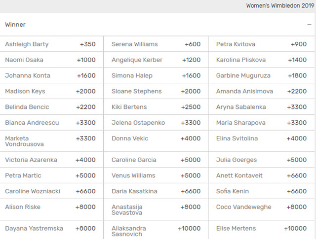
Task: Pick Serena Williams +600 to win
Action: (x=156, y=44)
